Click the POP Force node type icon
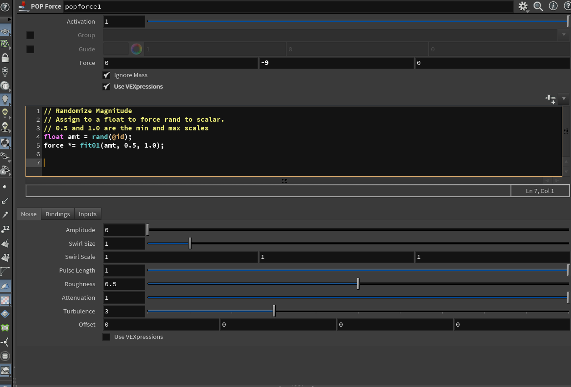This screenshot has width=571, height=387. pyautogui.click(x=23, y=6)
